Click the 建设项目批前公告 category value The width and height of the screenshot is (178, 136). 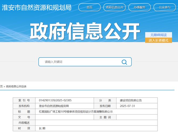point(131,100)
